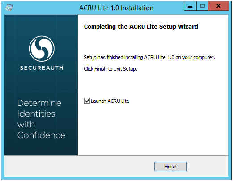The height and width of the screenshot is (181, 233).
Task: Click the installer icon in the title bar
Action: [x=9, y=8]
